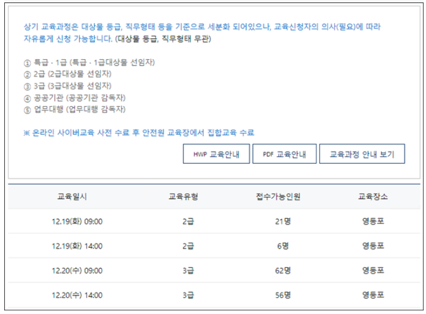The height and width of the screenshot is (314, 426).
Task: Select the 12.20(수) 09:00 schedule row
Action: point(214,270)
